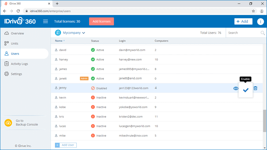Click Total Users: 76 text
This screenshot has width=267, height=150.
211,33
